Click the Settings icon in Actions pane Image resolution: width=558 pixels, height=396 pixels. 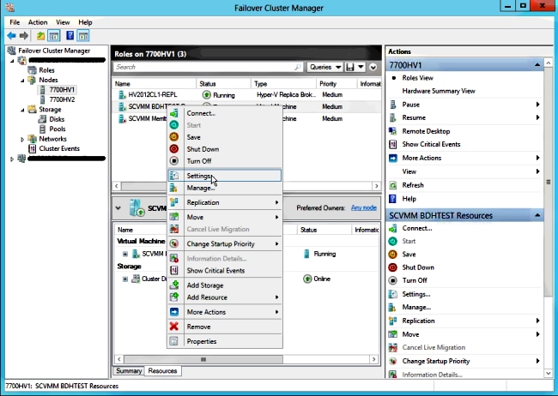pyautogui.click(x=393, y=294)
